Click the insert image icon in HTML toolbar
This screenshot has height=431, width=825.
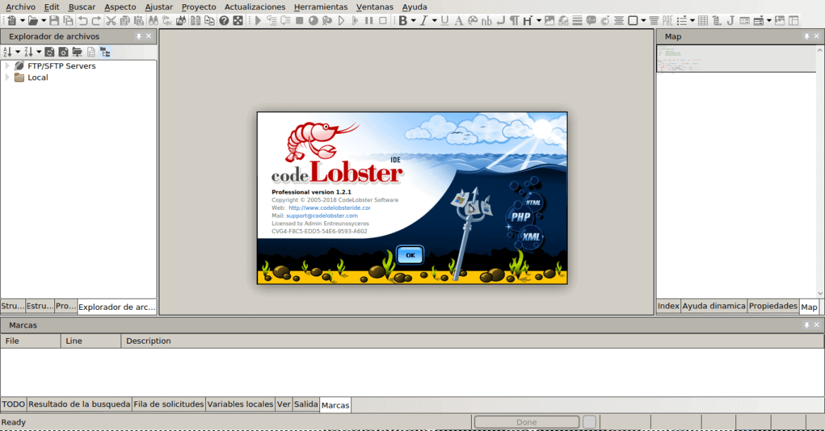click(549, 20)
